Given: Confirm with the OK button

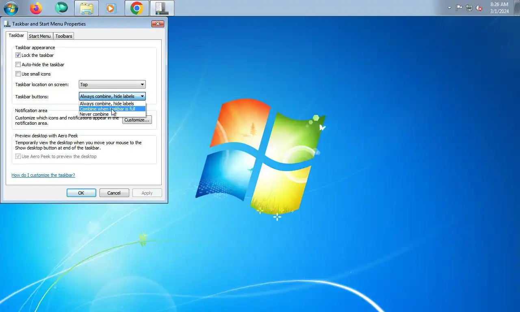Looking at the screenshot, I should tap(81, 193).
